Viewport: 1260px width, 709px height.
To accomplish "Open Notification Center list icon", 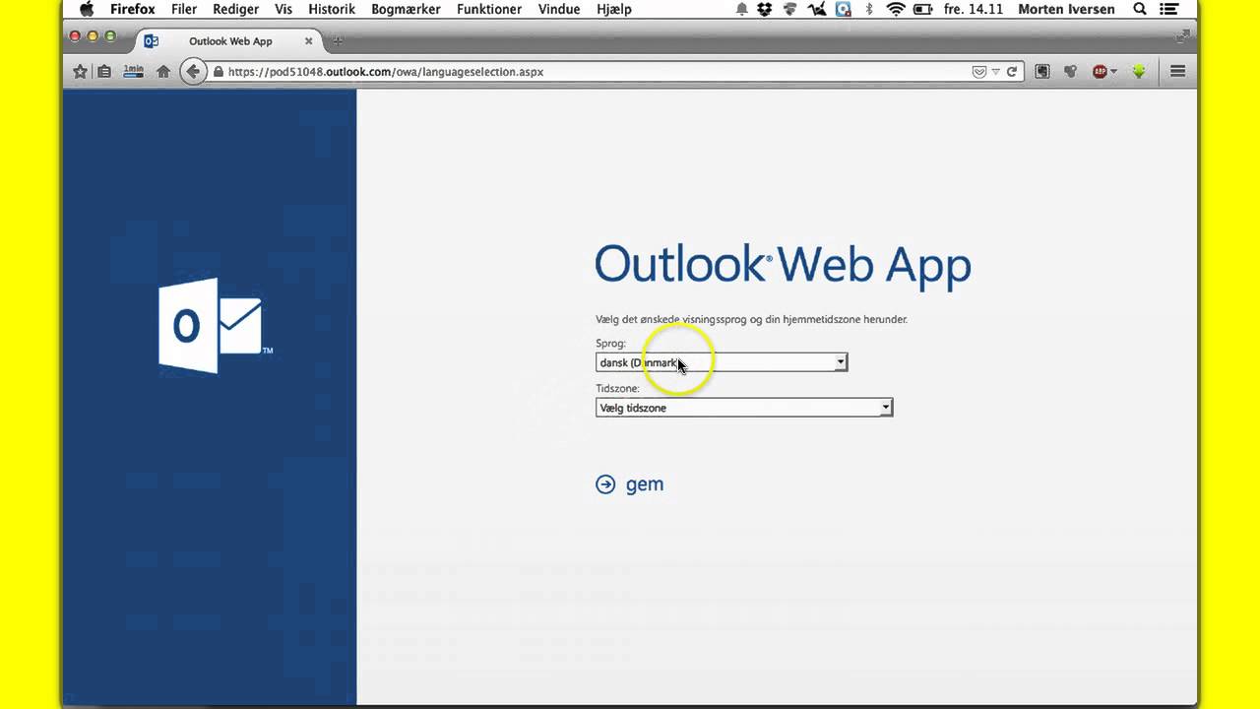I will pyautogui.click(x=1169, y=9).
